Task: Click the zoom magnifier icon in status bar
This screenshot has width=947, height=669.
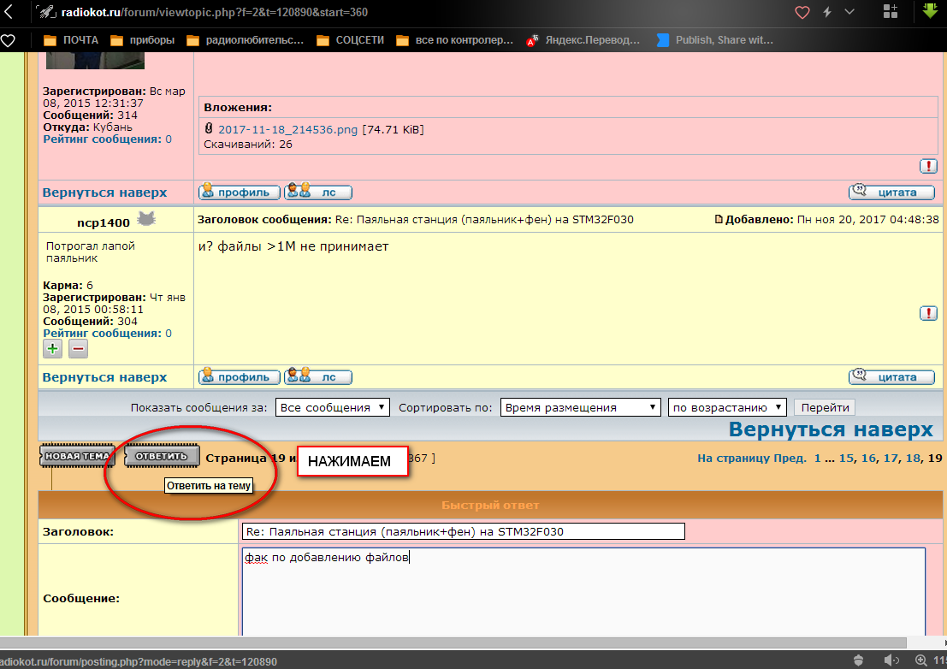Action: (x=920, y=660)
